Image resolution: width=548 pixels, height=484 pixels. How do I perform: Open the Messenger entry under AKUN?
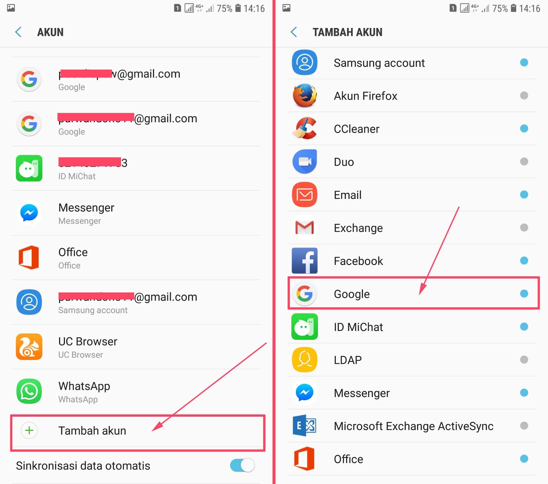pos(136,213)
